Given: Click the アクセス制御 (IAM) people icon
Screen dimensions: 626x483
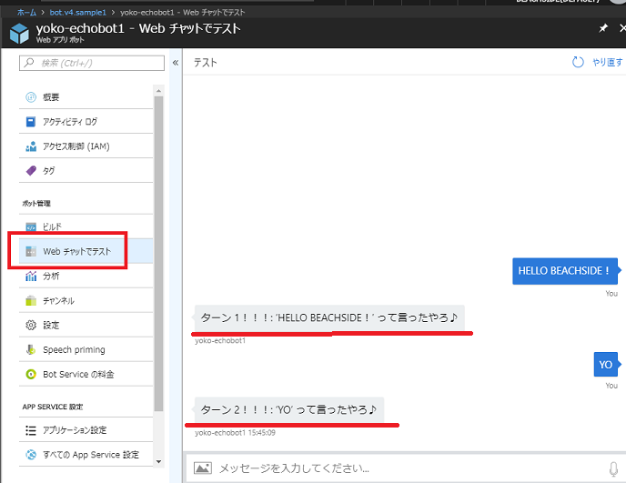Looking at the screenshot, I should pyautogui.click(x=31, y=146).
